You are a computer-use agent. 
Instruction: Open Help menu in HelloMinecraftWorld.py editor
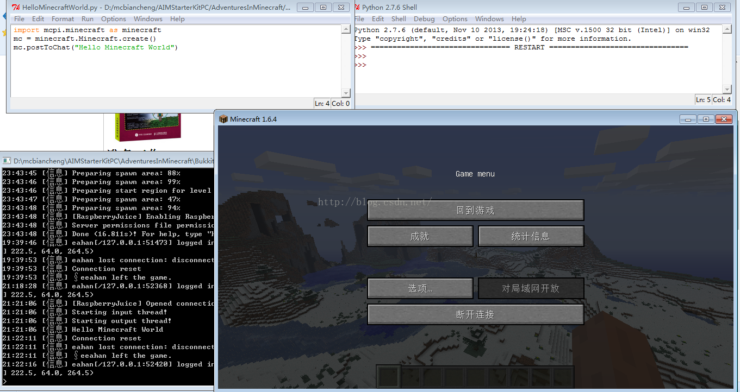coord(177,18)
